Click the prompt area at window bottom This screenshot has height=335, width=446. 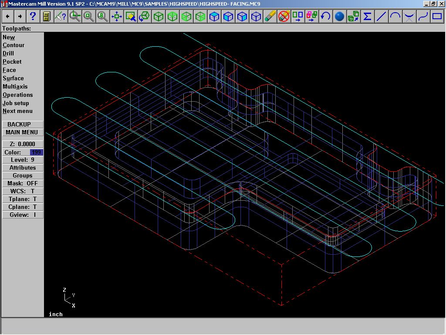click(x=223, y=326)
